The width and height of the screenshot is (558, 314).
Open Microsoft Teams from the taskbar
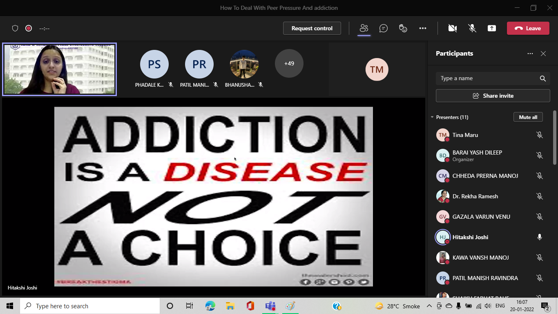(270, 306)
